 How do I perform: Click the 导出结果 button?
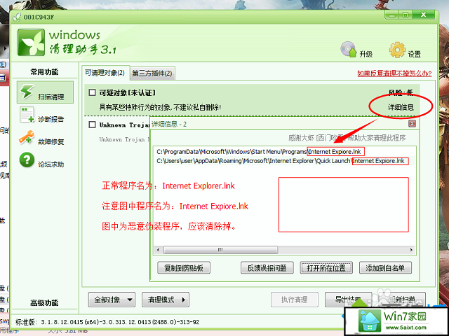(x=348, y=300)
